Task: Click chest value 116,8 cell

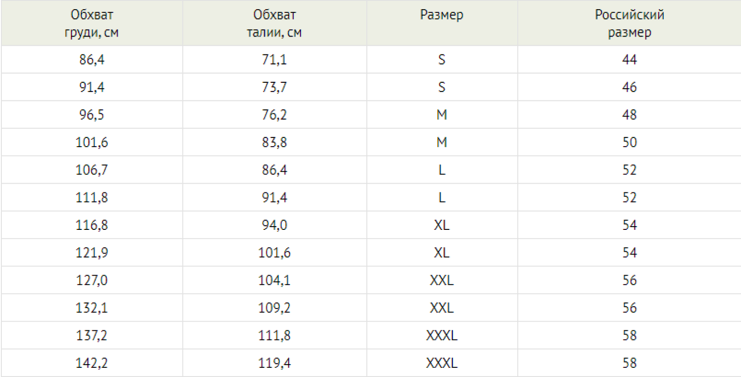Action: point(91,225)
